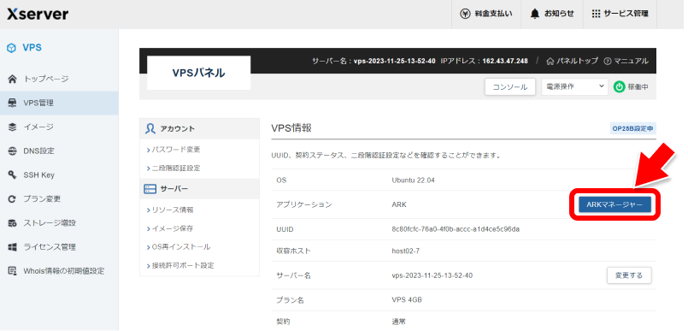
Task: Click the layers icon beside イメージ
Action: tap(12, 127)
